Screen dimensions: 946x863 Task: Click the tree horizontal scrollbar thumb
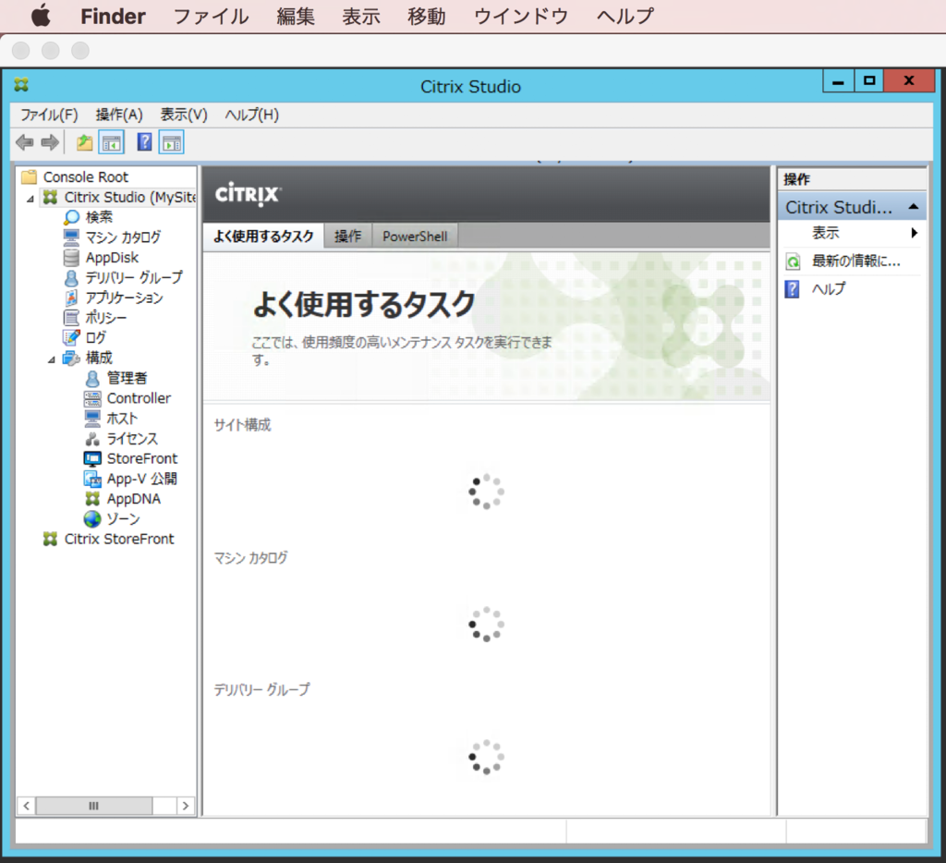tap(94, 806)
